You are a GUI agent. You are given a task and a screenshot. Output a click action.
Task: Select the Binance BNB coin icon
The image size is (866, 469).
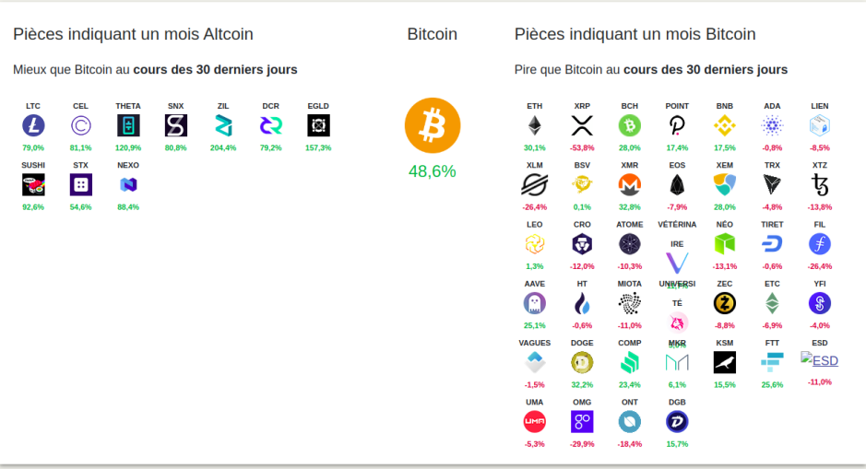point(725,126)
